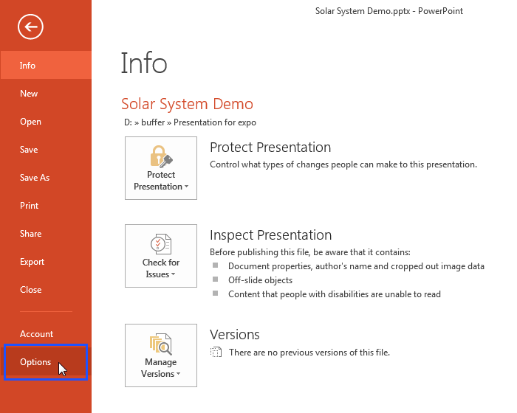The height and width of the screenshot is (413, 517).
Task: Click the back arrow circle icon
Action: point(30,27)
